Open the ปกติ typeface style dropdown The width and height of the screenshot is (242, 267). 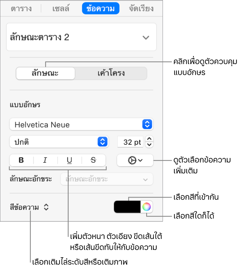59,142
